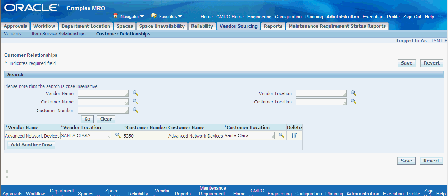This screenshot has height=196, width=448.
Task: Click the Clear search button
Action: click(106, 119)
